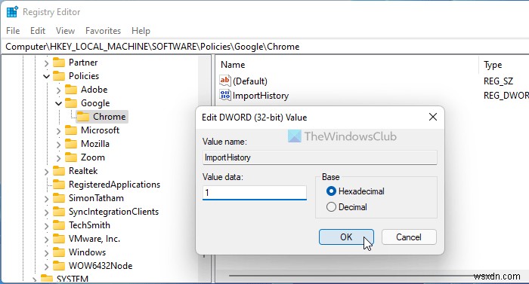Select the Chrome folder icon
This screenshot has width=529, height=284.
pyautogui.click(x=83, y=117)
